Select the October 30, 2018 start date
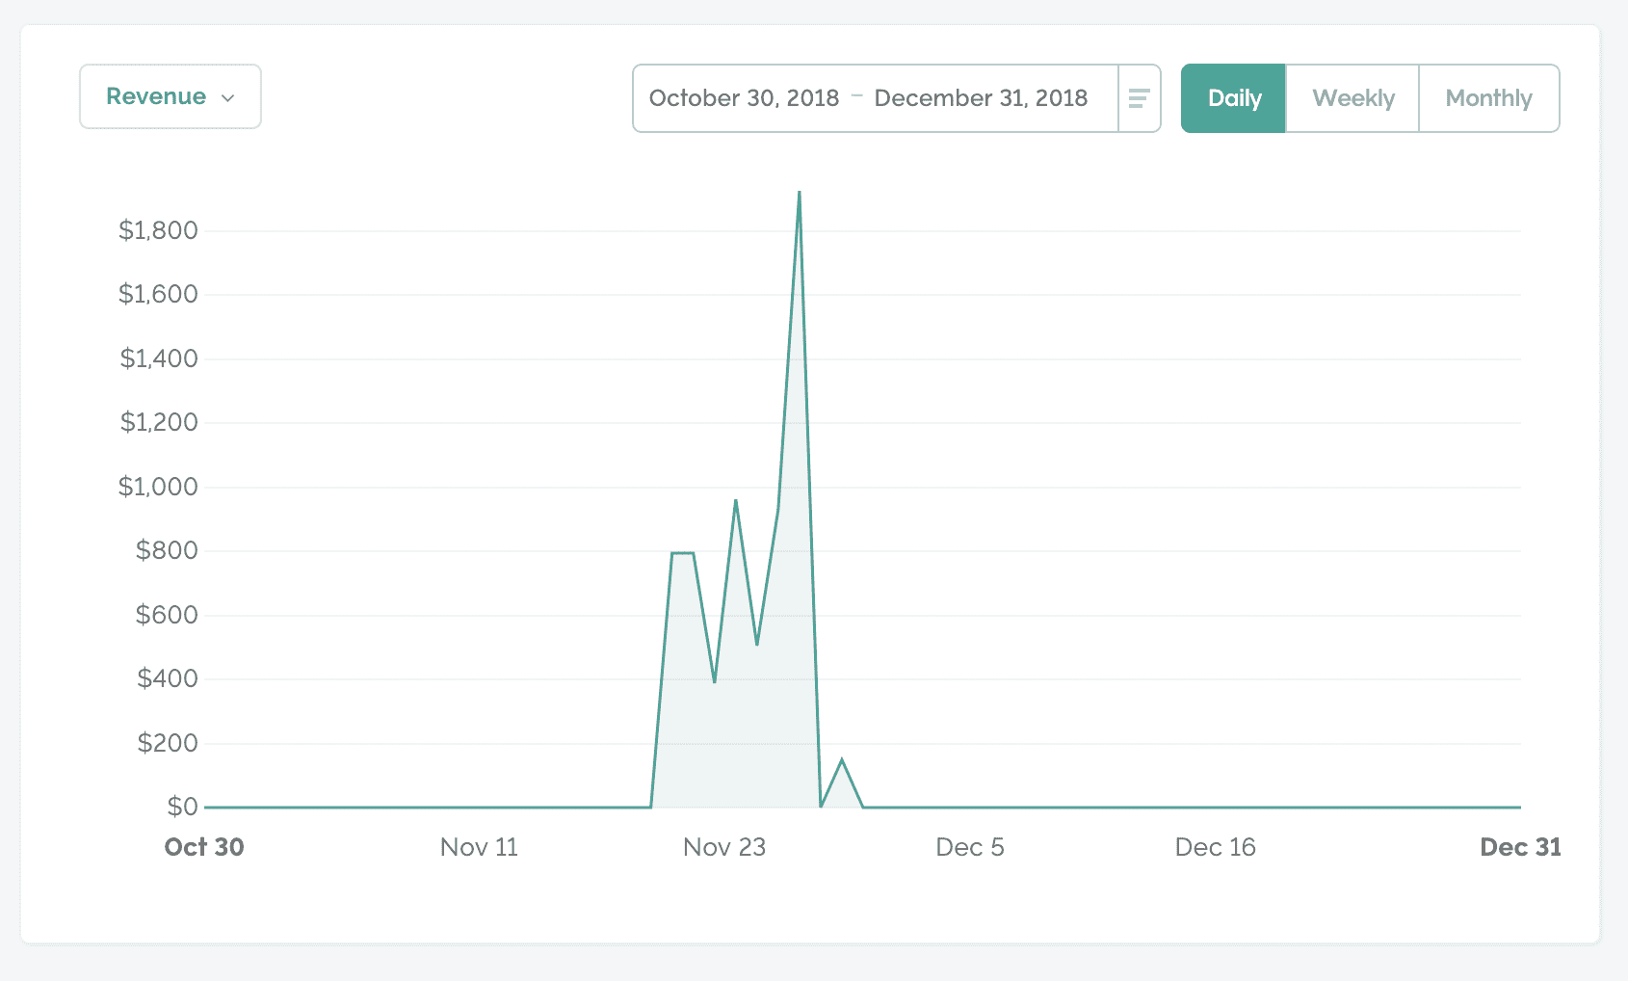 click(x=744, y=98)
